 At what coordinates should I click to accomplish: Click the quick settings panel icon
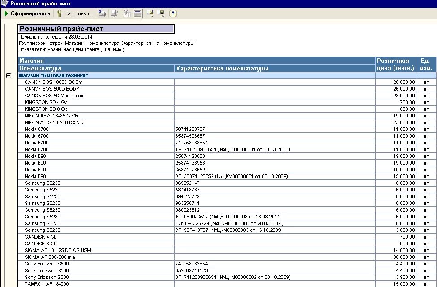(102, 13)
